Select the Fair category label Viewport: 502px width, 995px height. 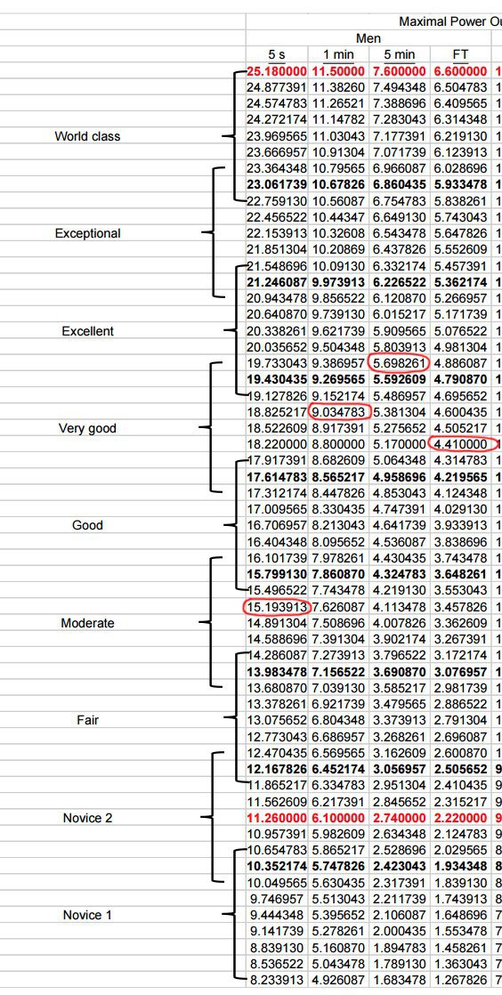pos(87,720)
